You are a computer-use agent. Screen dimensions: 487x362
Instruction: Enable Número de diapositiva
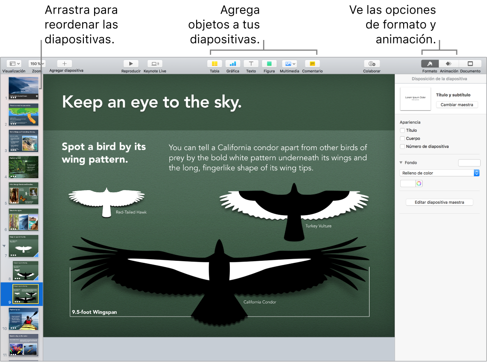402,146
